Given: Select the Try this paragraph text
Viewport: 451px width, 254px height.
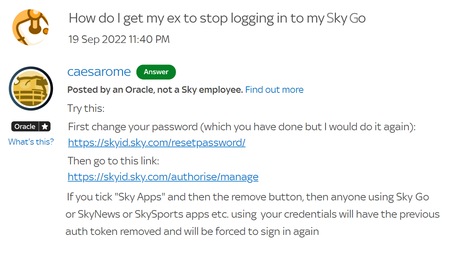Looking at the screenshot, I should click(x=86, y=108).
